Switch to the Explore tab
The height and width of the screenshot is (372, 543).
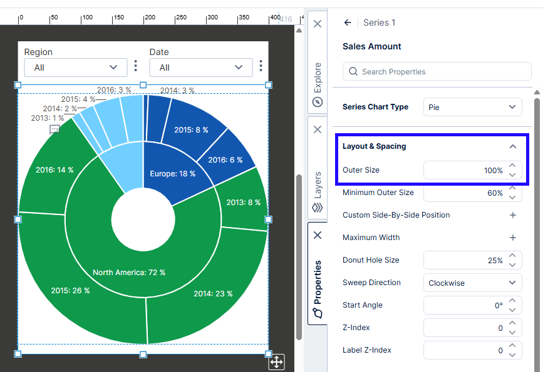pos(318,83)
